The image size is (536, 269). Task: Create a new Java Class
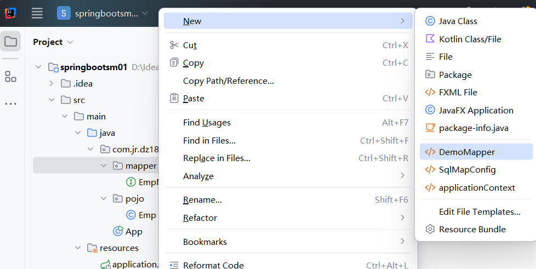coord(476,21)
